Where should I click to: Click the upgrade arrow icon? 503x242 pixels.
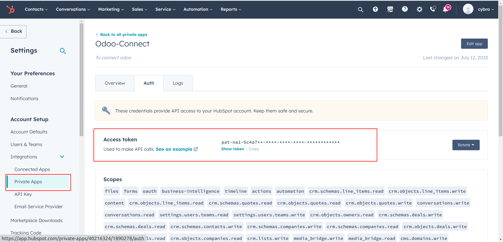(375, 9)
